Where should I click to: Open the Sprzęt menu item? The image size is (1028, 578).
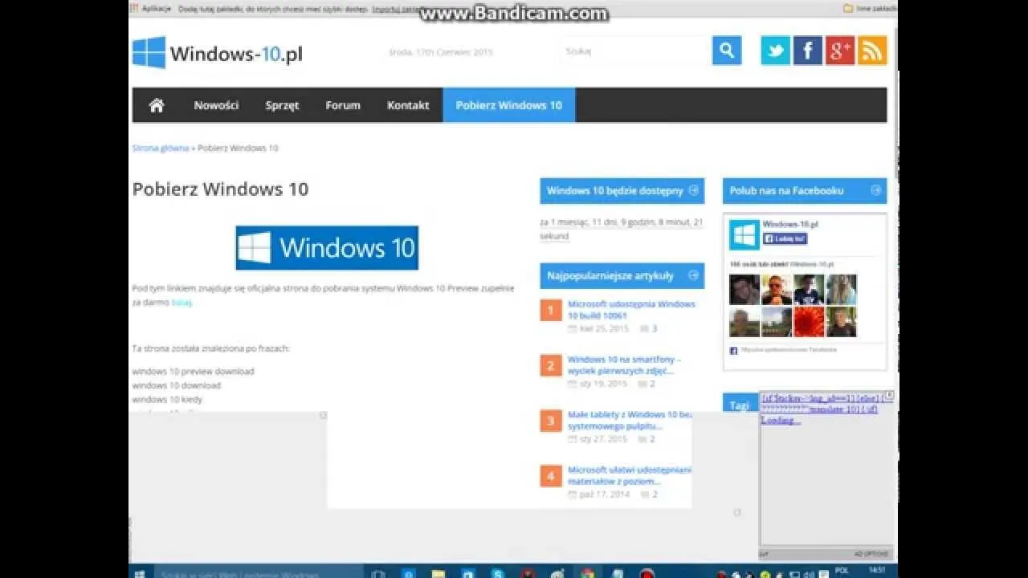coord(282,105)
